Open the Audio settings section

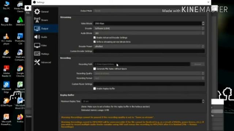tap(46, 37)
